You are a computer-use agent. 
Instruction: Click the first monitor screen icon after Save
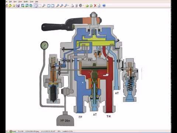[x=23, y=6]
